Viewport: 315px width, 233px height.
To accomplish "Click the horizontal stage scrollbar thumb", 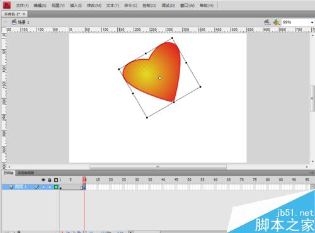I will (x=158, y=167).
